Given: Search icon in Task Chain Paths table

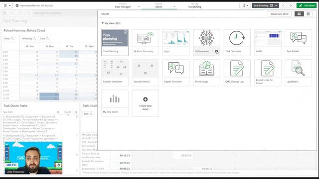Looking at the screenshot, I should (58, 112).
